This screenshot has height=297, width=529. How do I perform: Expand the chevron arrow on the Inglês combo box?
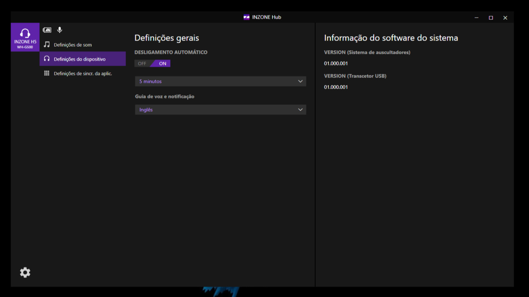click(x=300, y=110)
